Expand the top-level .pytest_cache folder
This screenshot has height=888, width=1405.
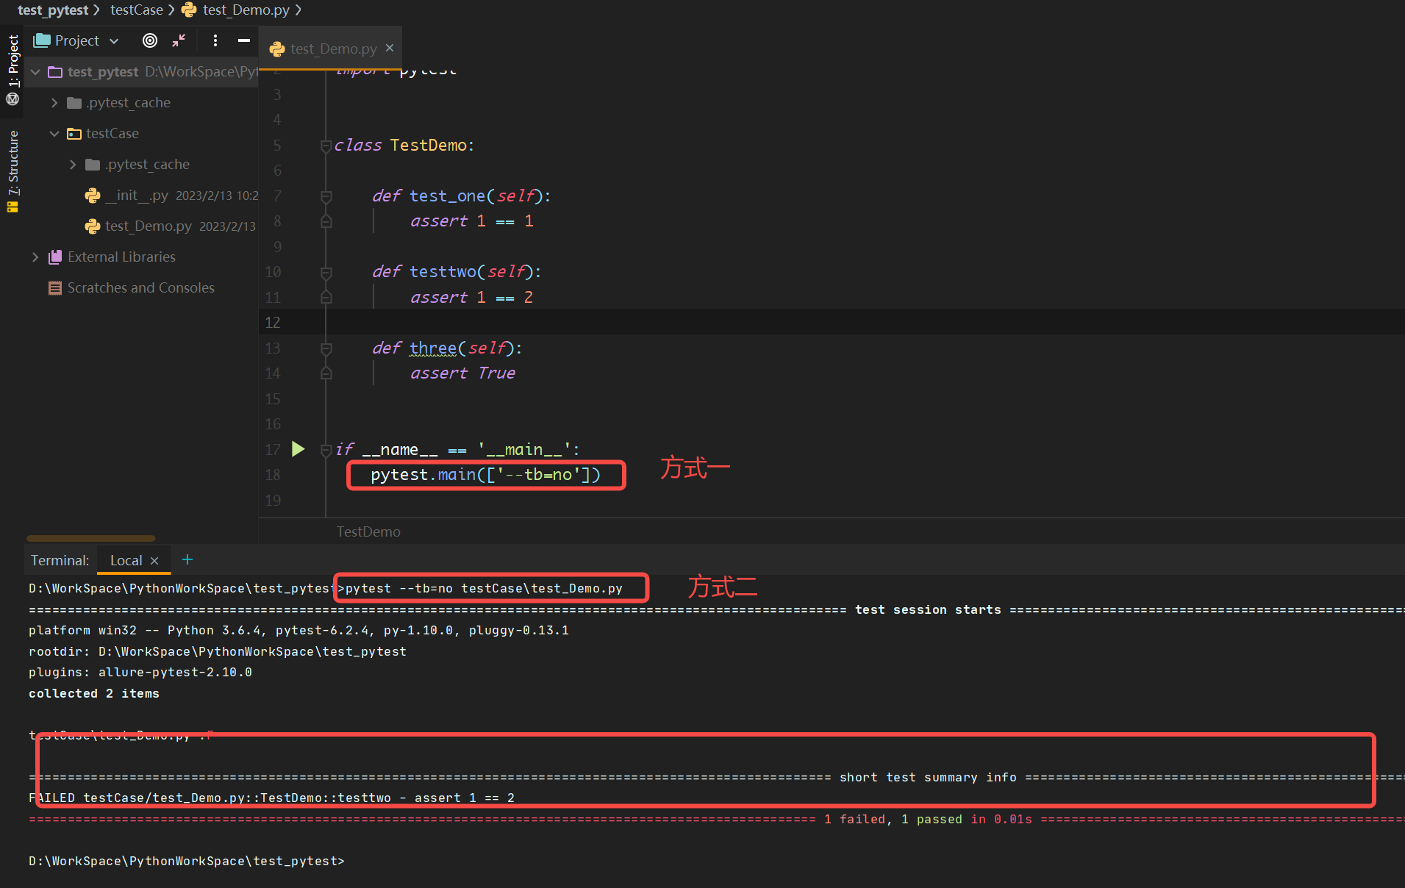(54, 102)
